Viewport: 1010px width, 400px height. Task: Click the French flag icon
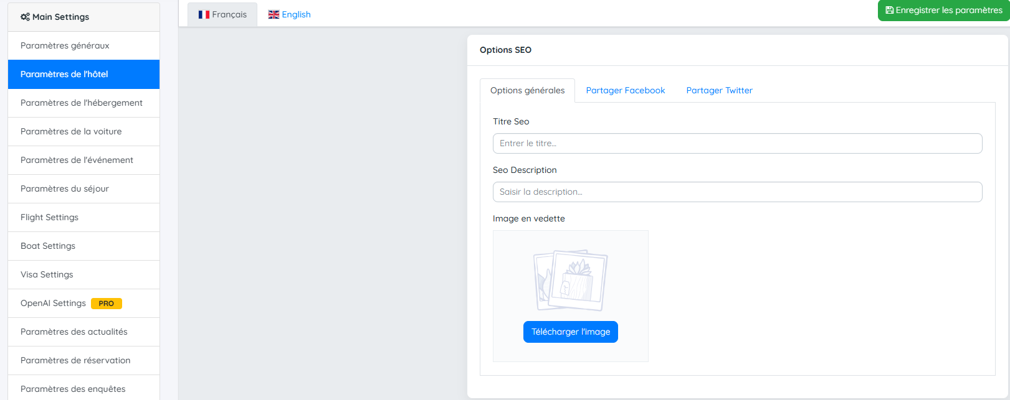[204, 14]
